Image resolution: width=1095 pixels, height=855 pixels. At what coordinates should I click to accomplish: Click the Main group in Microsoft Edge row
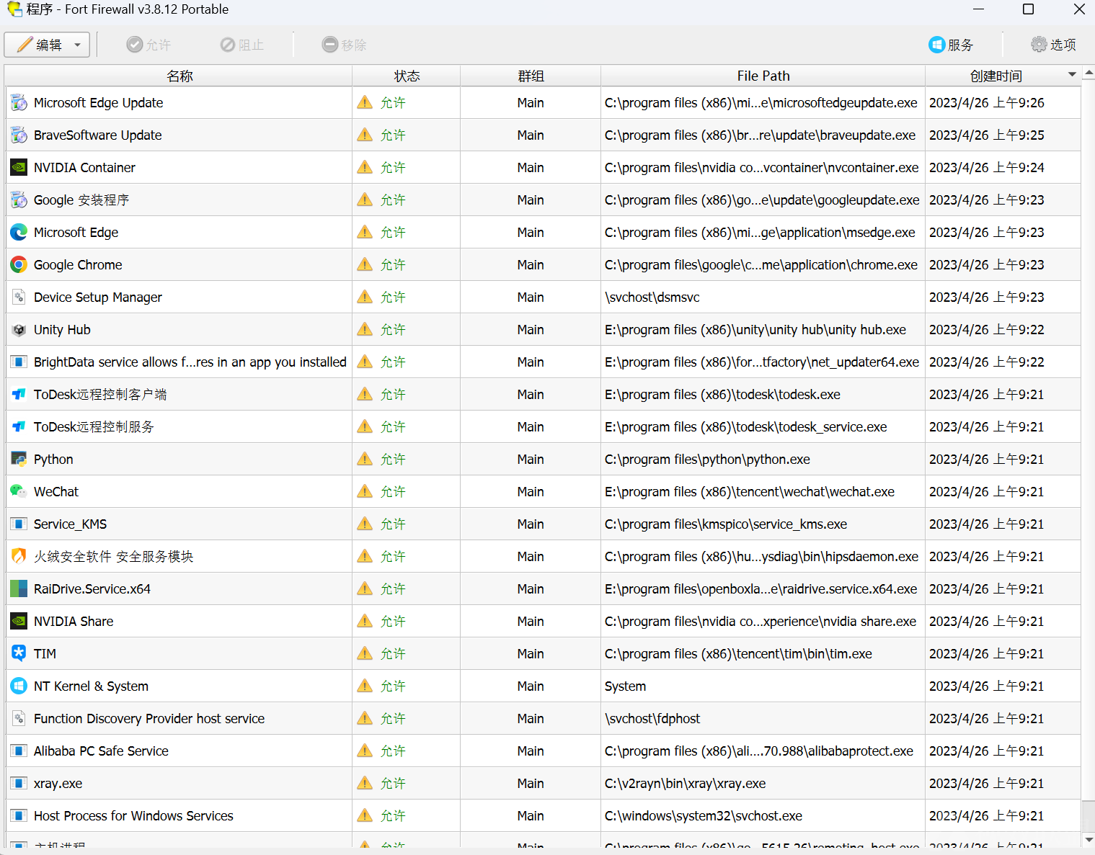pyautogui.click(x=531, y=233)
